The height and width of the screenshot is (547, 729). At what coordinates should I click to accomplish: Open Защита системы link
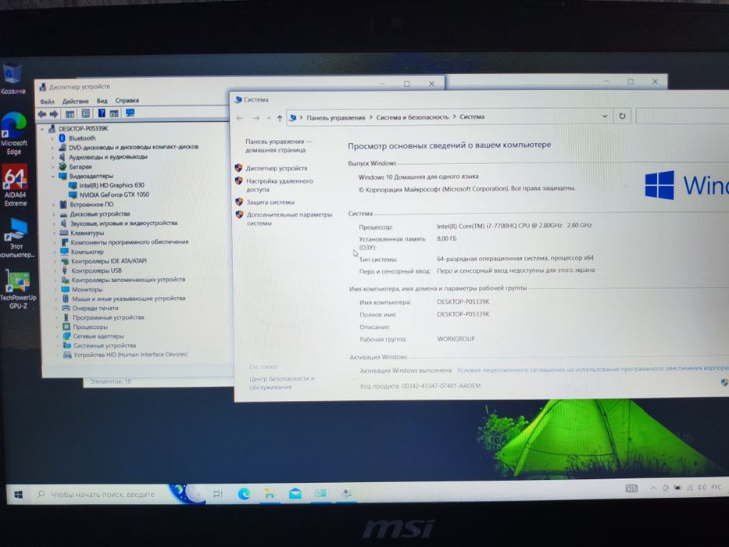tap(270, 202)
